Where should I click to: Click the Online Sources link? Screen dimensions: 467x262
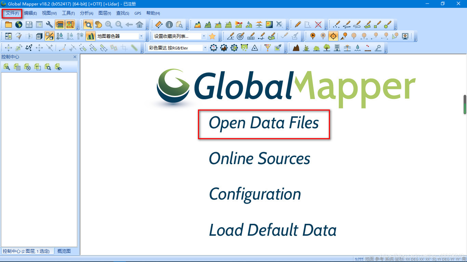coord(259,159)
